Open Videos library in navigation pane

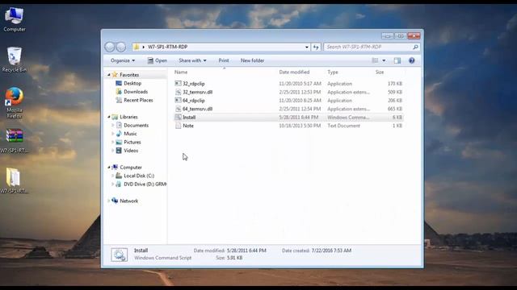(x=131, y=151)
